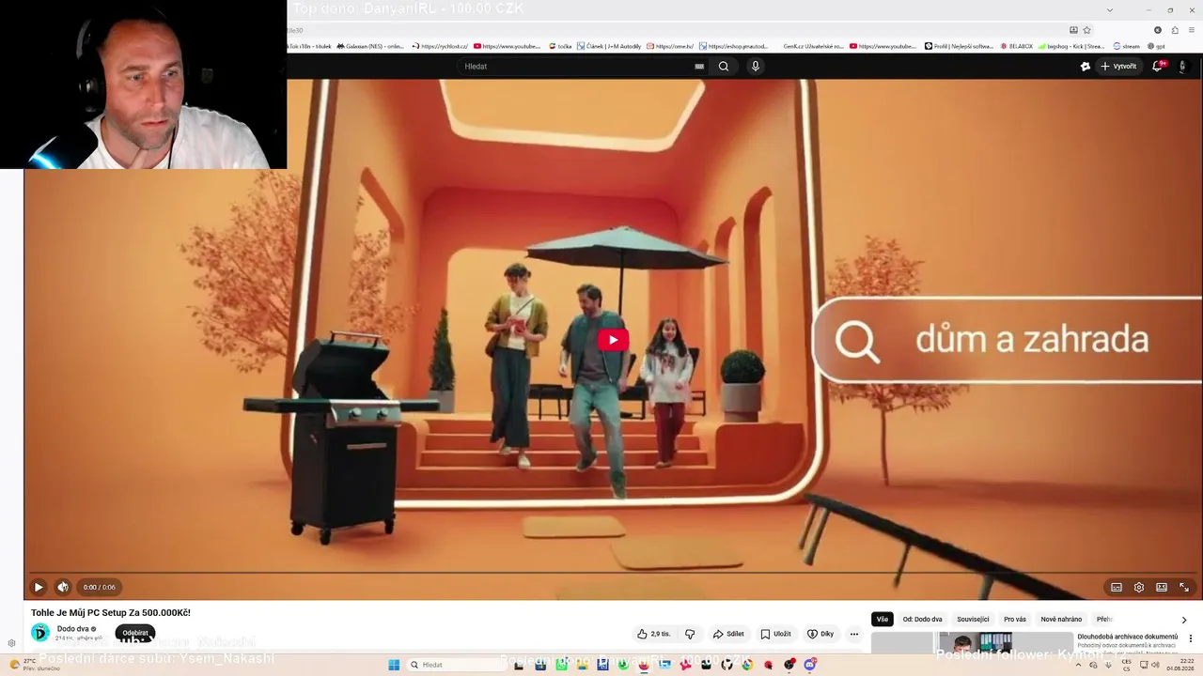Bookmark this page with the star icon
Screen dimensions: 1203x676
[x=1087, y=30]
